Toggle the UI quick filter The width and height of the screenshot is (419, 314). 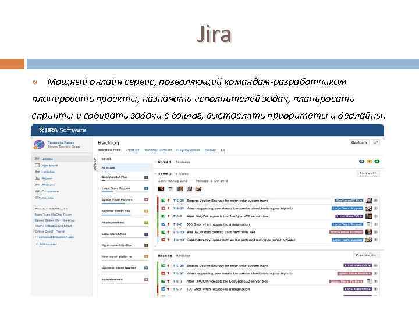(222, 150)
